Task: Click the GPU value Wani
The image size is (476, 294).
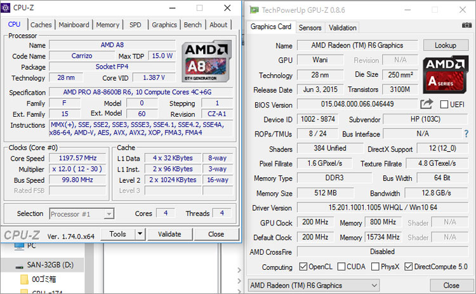Action: tap(321, 60)
